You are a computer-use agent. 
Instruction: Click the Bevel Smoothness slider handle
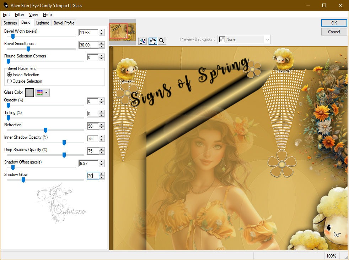[x=28, y=49]
